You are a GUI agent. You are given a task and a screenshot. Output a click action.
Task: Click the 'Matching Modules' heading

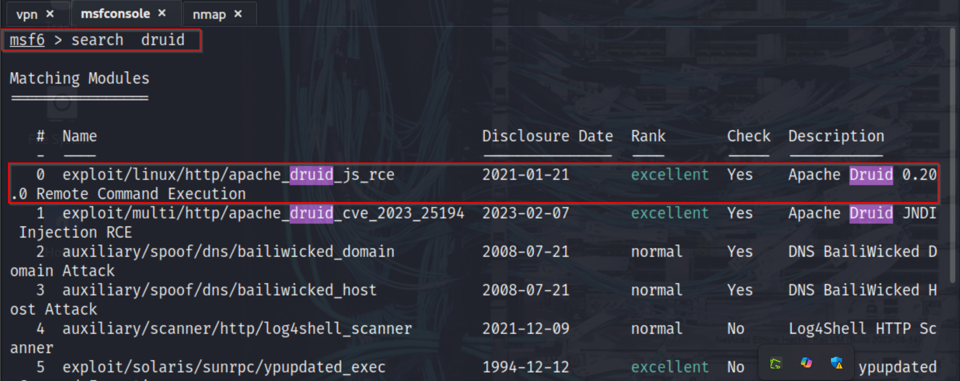[x=79, y=78]
